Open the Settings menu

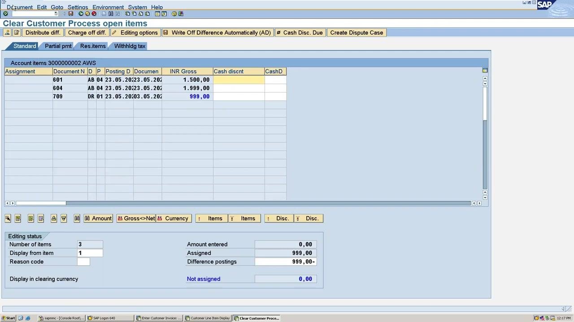click(78, 7)
